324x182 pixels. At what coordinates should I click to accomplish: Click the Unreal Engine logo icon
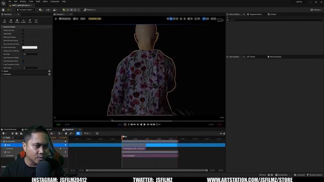pyautogui.click(x=4, y=3)
